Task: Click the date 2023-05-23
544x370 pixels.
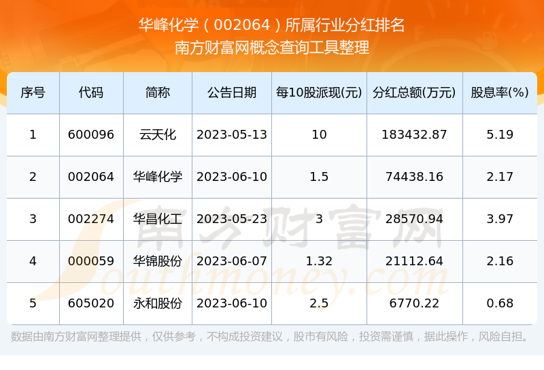Action: (x=232, y=219)
